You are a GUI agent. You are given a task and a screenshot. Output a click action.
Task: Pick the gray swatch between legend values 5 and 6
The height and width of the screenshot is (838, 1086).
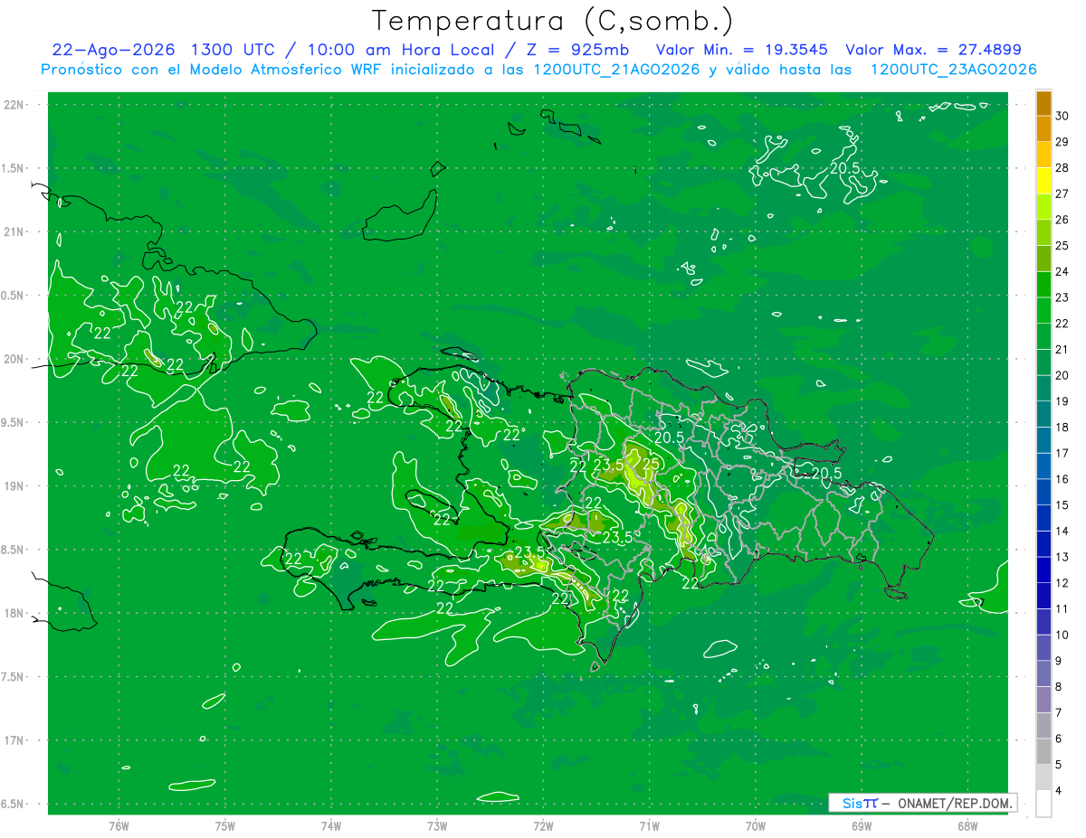pos(1043,752)
